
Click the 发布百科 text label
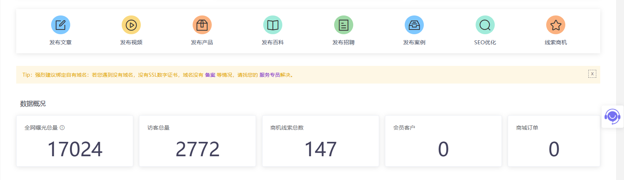tap(273, 42)
